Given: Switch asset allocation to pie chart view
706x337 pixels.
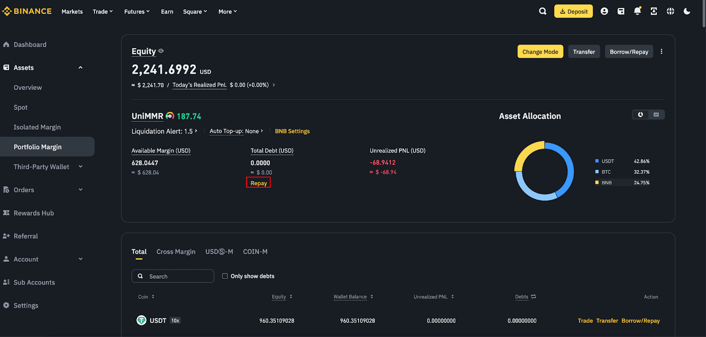Looking at the screenshot, I should pos(640,115).
